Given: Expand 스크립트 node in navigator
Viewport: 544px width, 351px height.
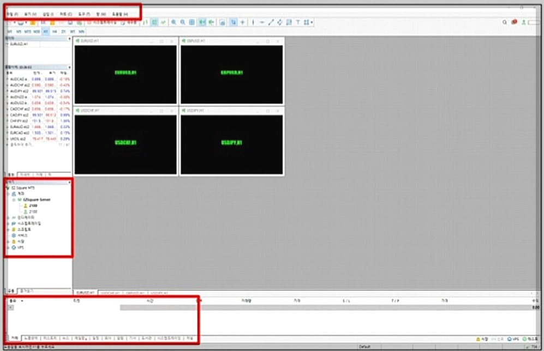Looking at the screenshot, I should pyautogui.click(x=9, y=229).
